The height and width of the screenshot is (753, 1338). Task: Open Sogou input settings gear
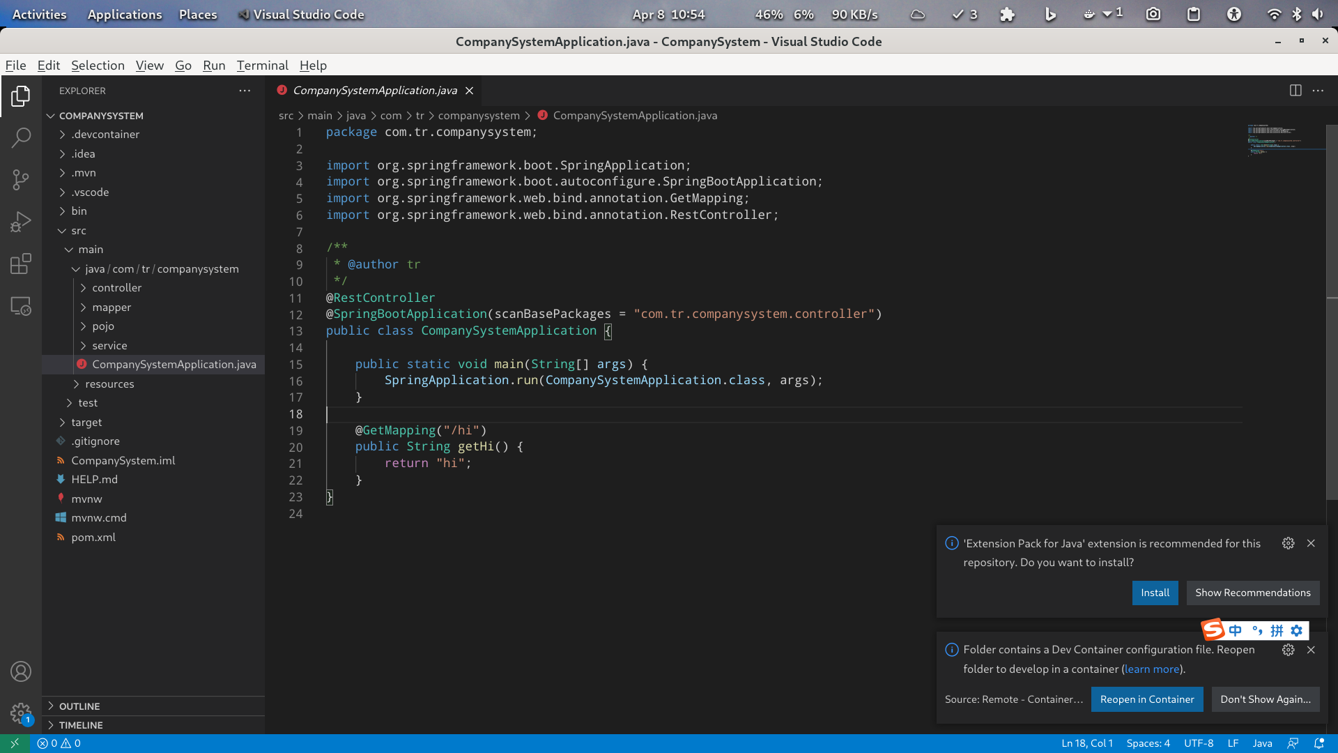click(1296, 631)
